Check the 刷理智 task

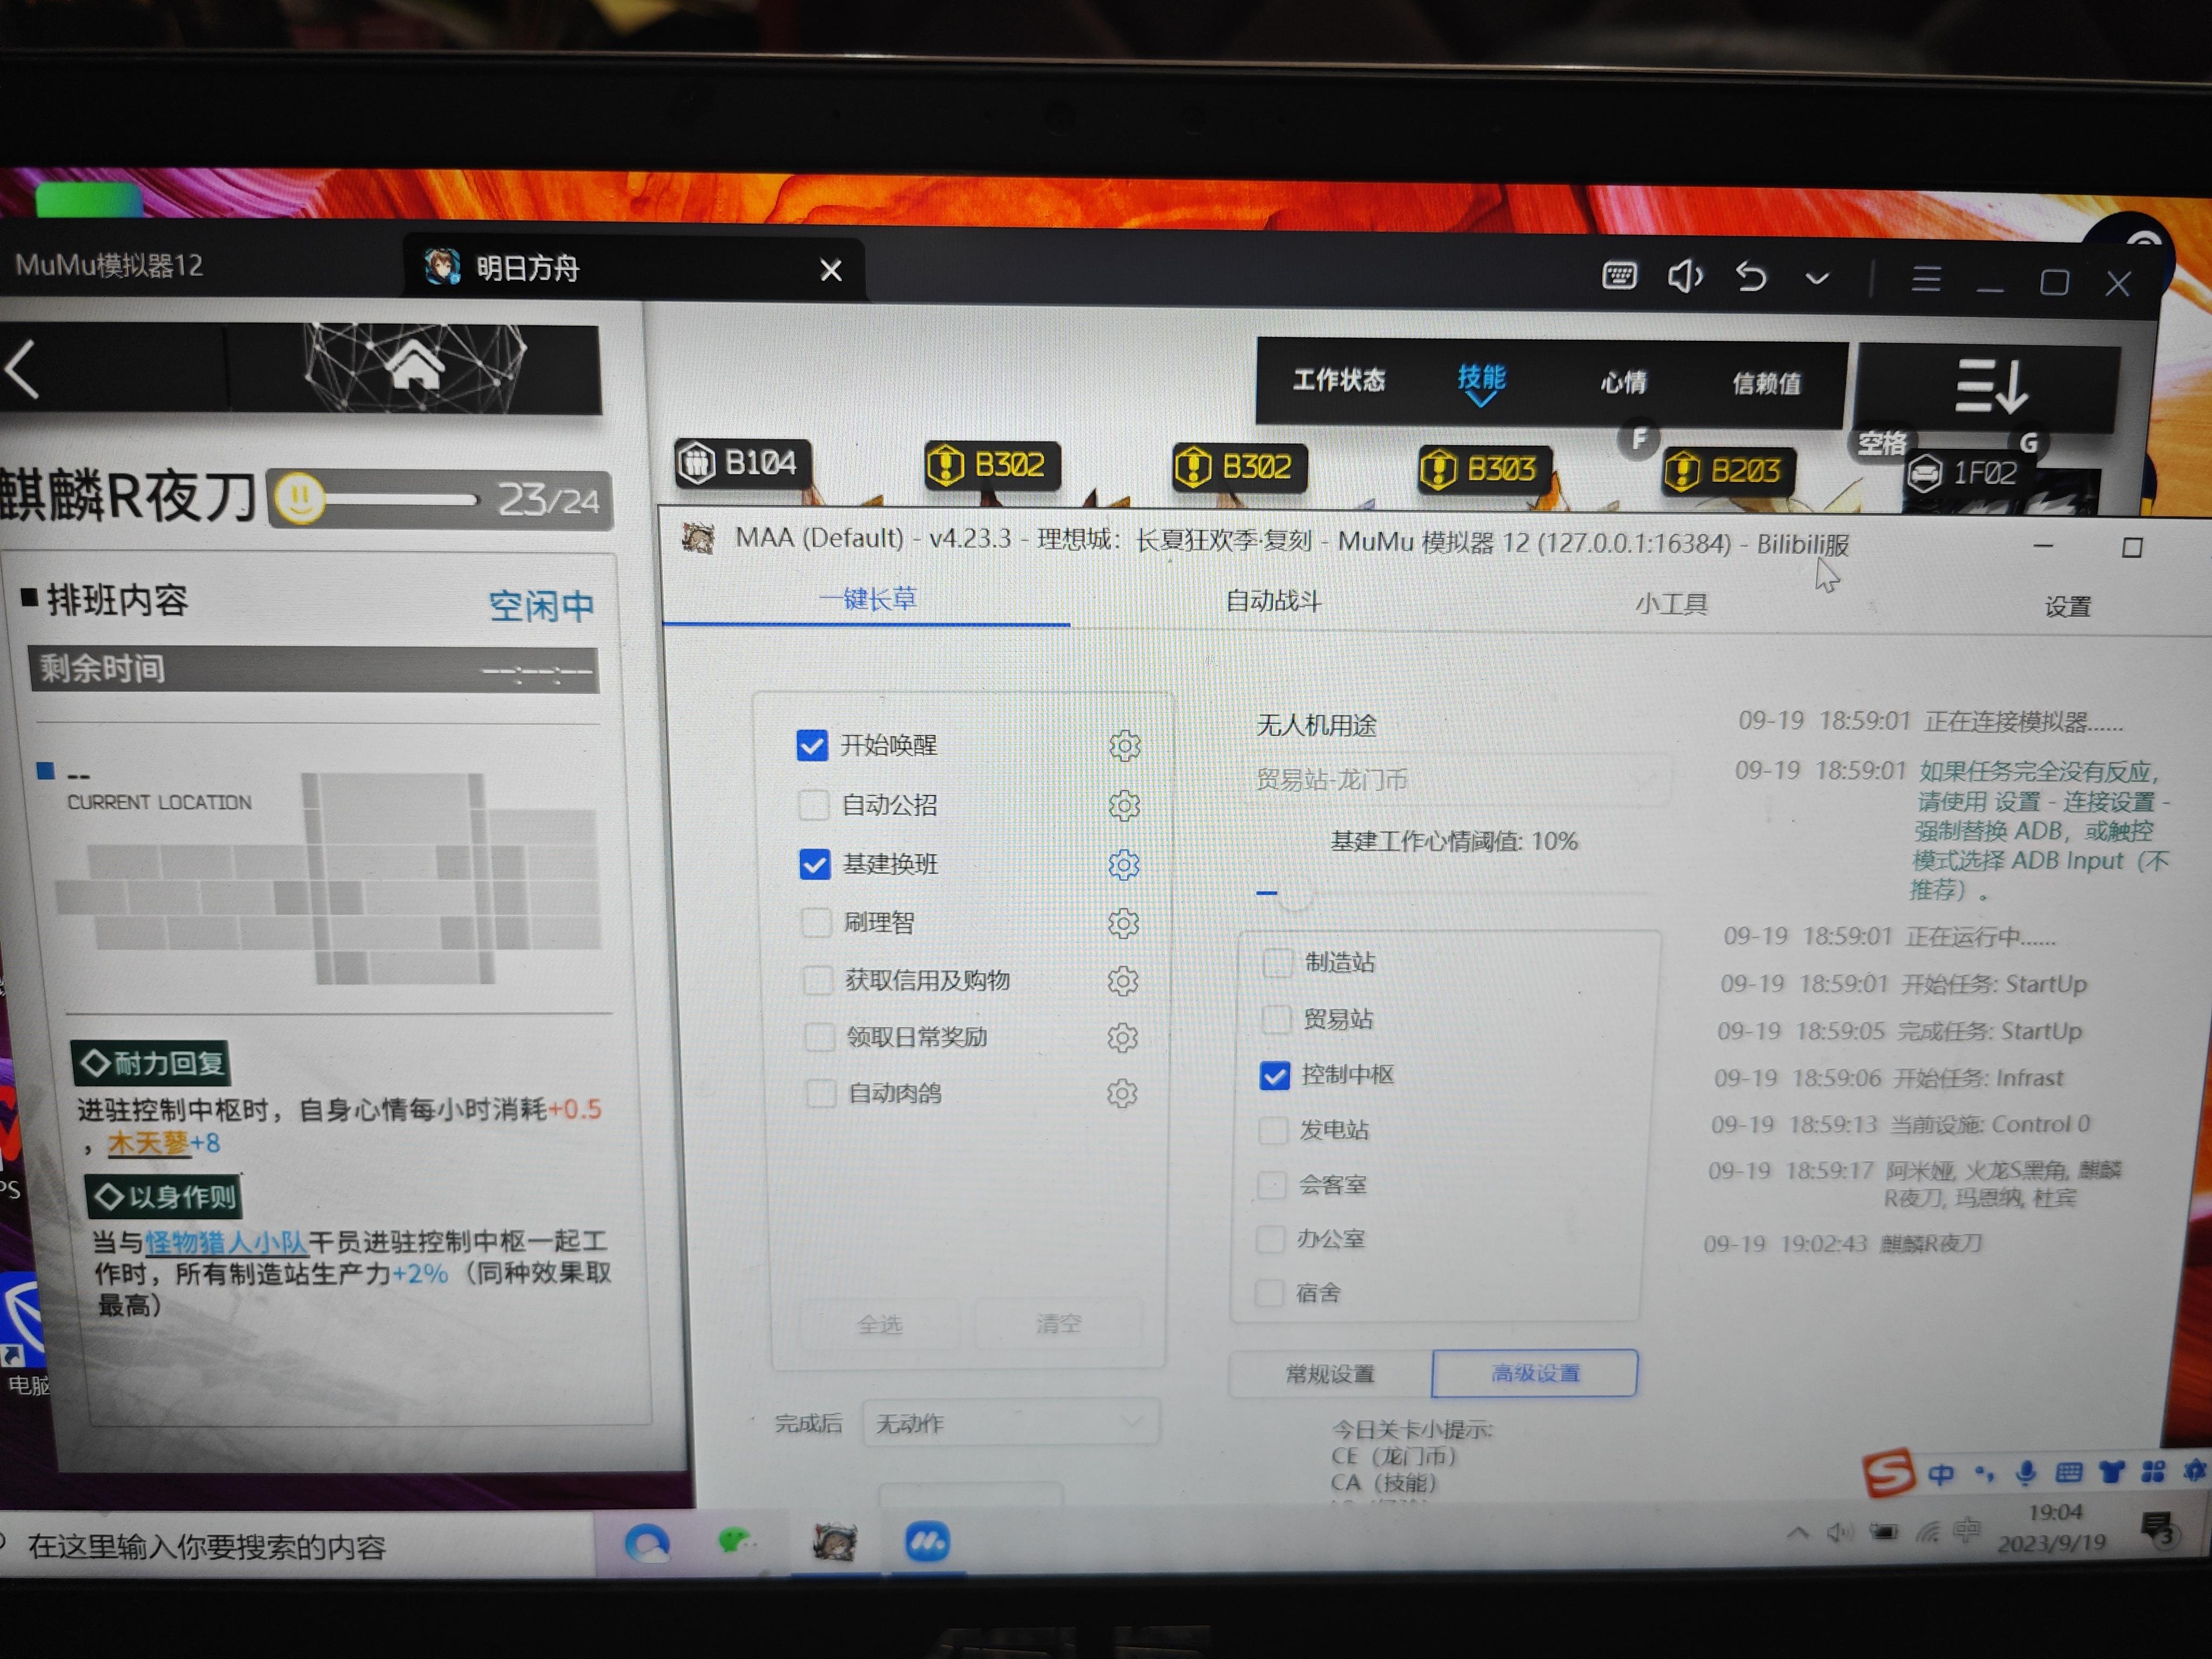816,922
